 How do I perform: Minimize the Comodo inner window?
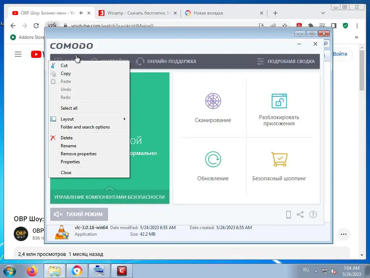coord(299,44)
